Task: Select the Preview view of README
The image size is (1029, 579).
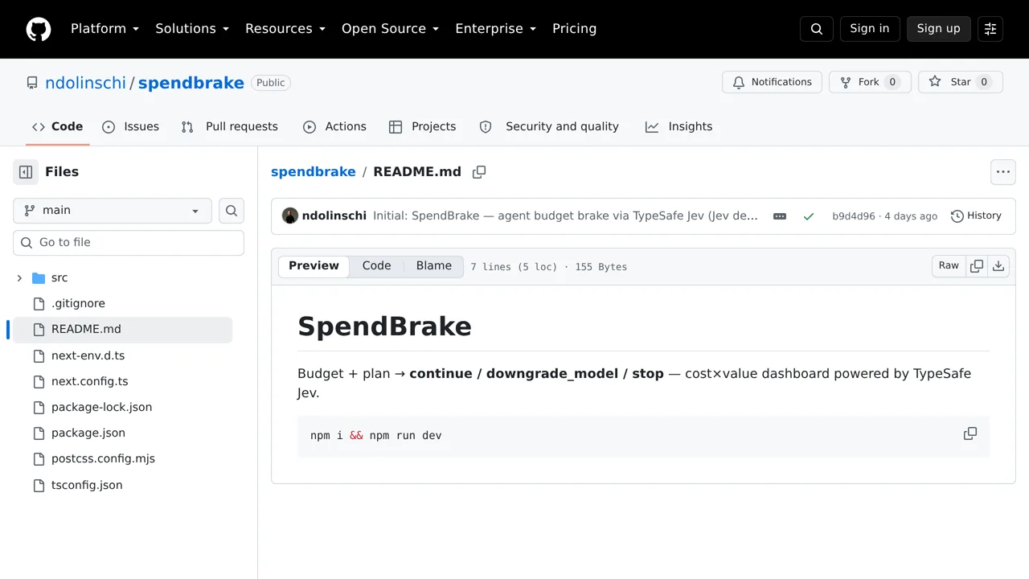Action: (314, 266)
